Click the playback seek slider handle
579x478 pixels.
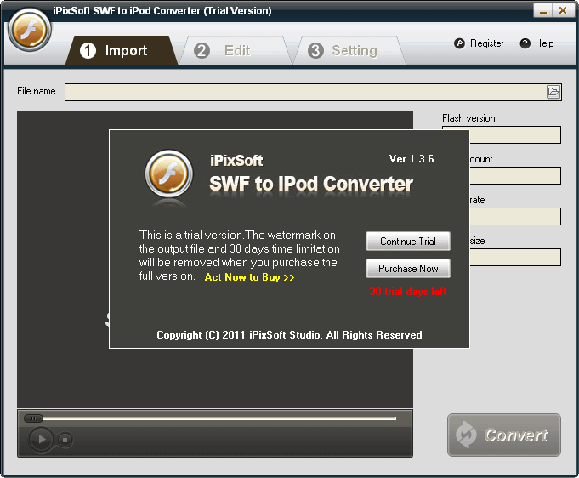point(33,418)
